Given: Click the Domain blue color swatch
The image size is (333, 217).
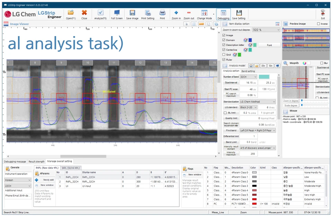Looking at the screenshot, I should pyautogui.click(x=250, y=40).
